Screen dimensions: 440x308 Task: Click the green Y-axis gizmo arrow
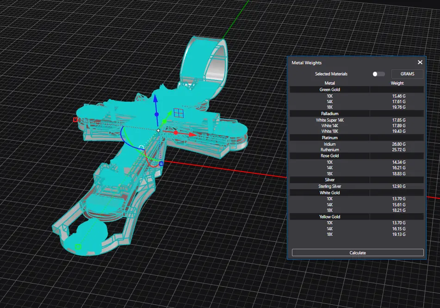point(169,114)
